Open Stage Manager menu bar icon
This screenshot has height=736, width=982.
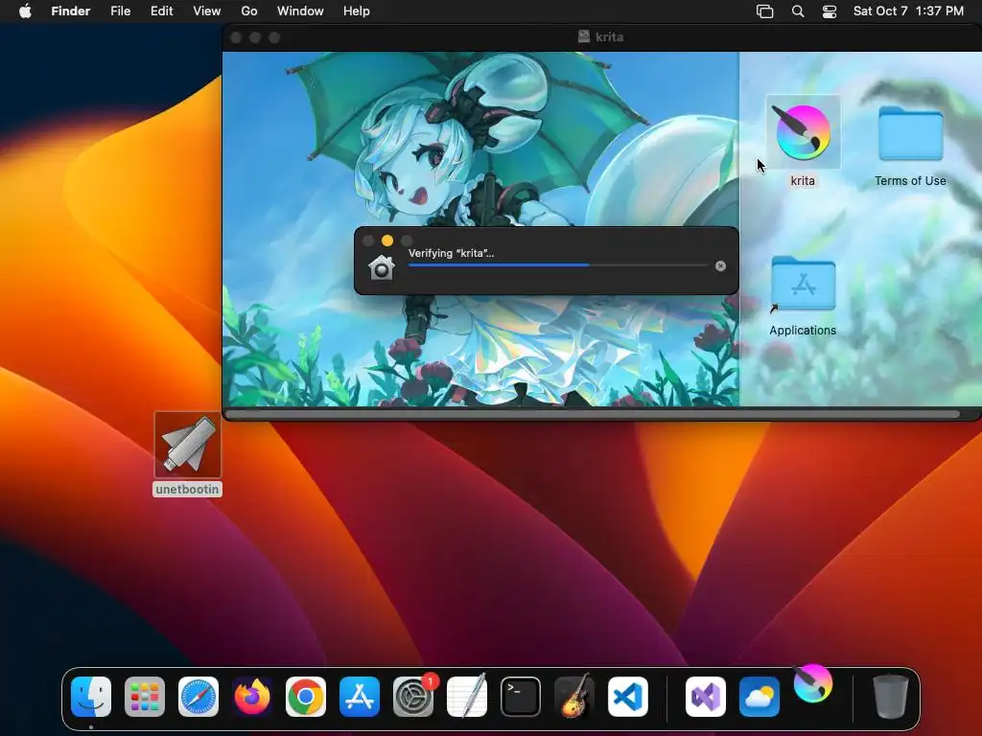tap(764, 11)
